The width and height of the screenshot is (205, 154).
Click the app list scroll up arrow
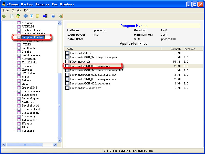59,23
